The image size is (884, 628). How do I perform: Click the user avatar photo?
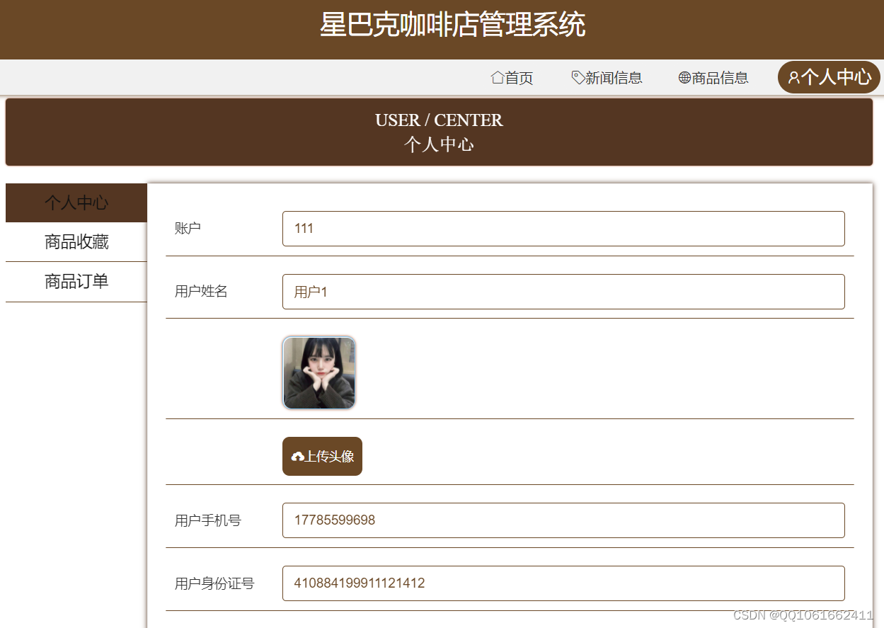coord(318,372)
